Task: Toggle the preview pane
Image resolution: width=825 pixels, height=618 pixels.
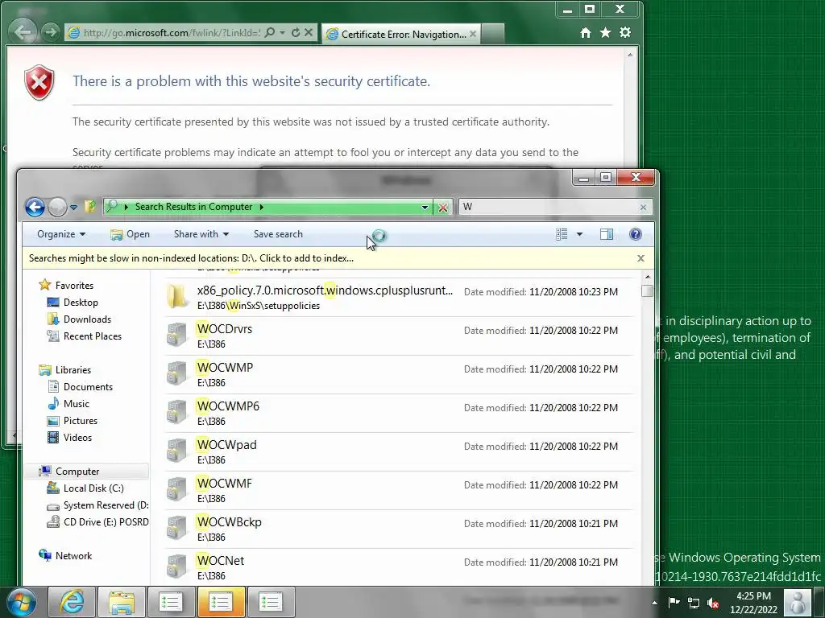Action: [x=607, y=234]
